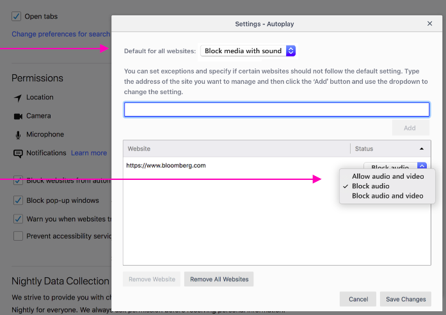The image size is (446, 315).
Task: Click the Save Changes button
Action: coord(405,299)
